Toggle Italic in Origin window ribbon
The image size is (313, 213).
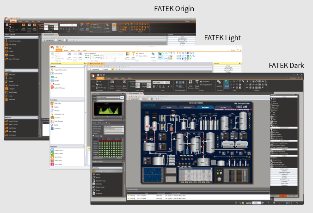(x=64, y=29)
